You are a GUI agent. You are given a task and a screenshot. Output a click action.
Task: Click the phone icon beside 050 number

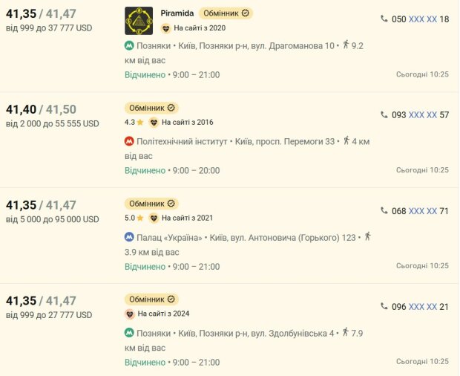[x=384, y=19]
